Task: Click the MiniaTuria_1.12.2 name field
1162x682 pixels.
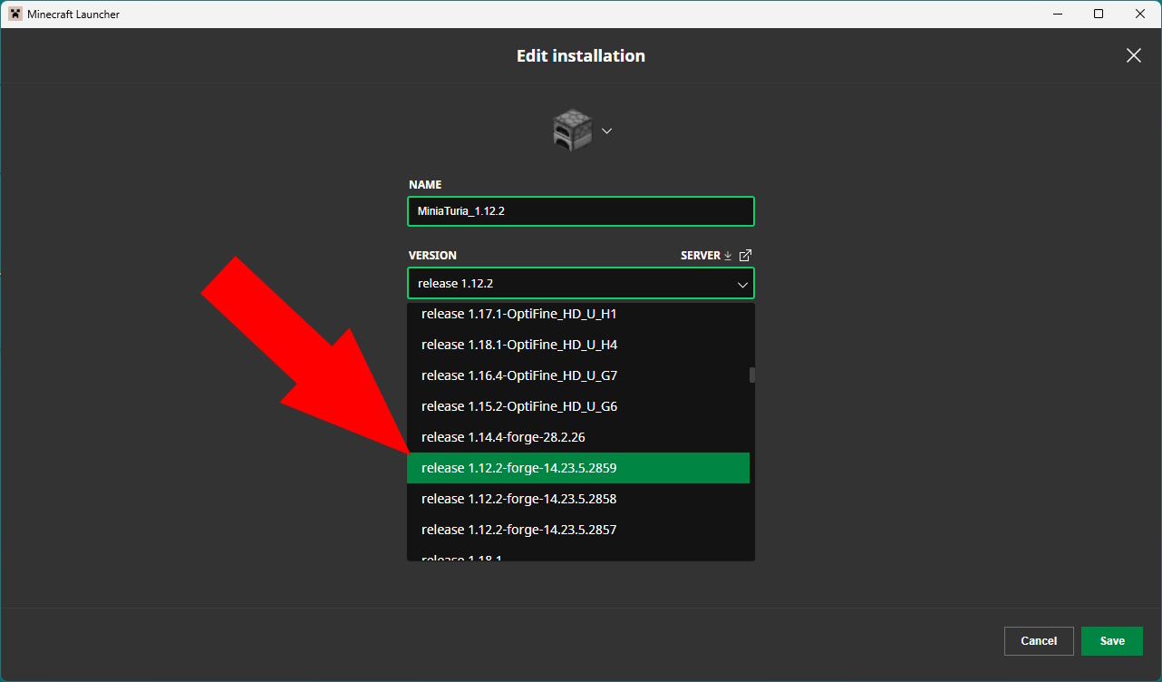Action: coord(581,211)
